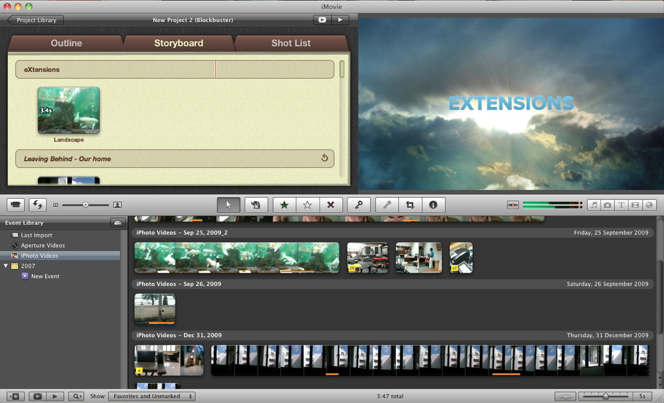Open the inspector (info icon)
The height and width of the screenshot is (403, 664).
(433, 205)
